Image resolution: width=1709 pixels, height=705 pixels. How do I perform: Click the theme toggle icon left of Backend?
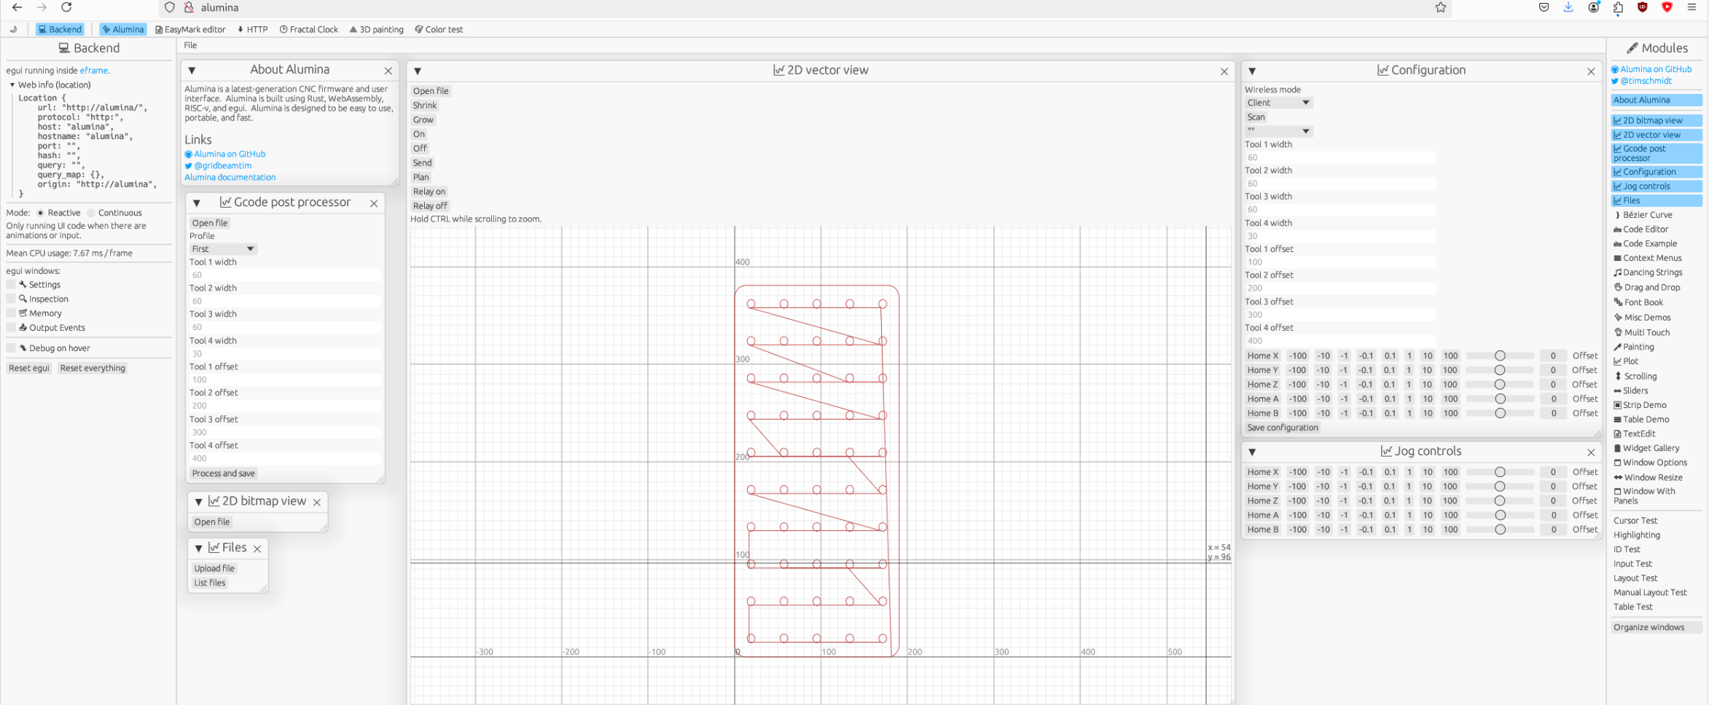(14, 29)
